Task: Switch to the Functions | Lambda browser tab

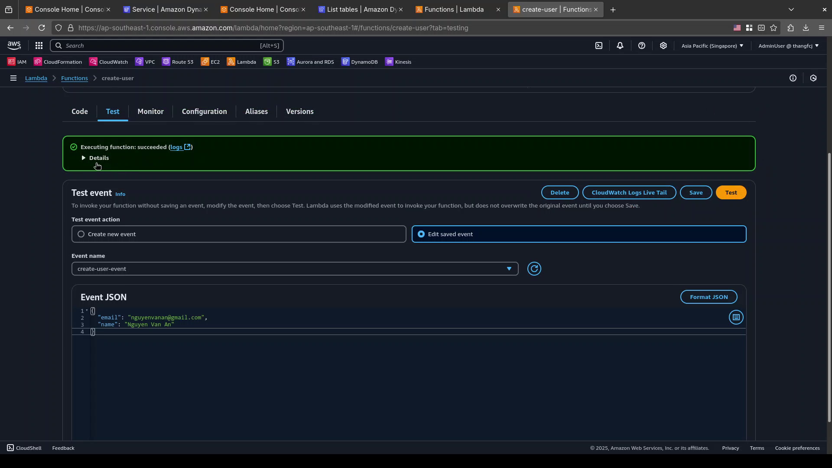Action: (x=458, y=10)
